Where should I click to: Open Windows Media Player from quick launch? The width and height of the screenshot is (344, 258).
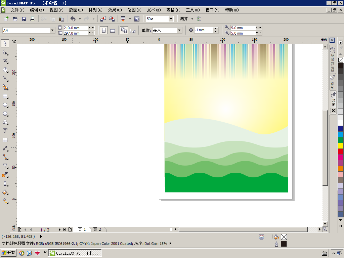[21, 253]
